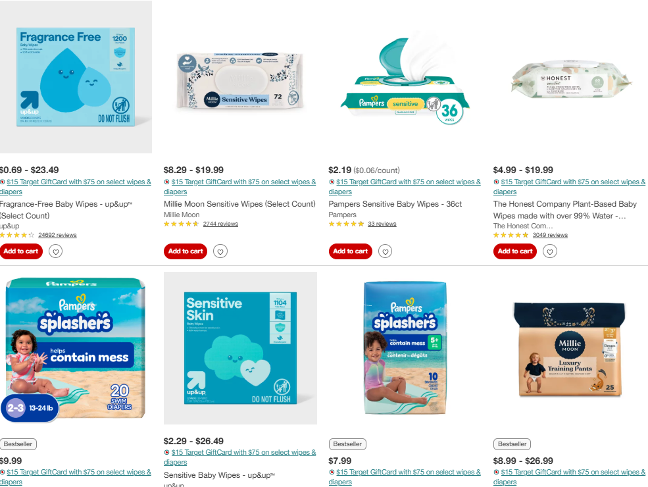Add Pampers Sensitive 36ct wipes to cart
Screen dimensions: 648x487
350,251
